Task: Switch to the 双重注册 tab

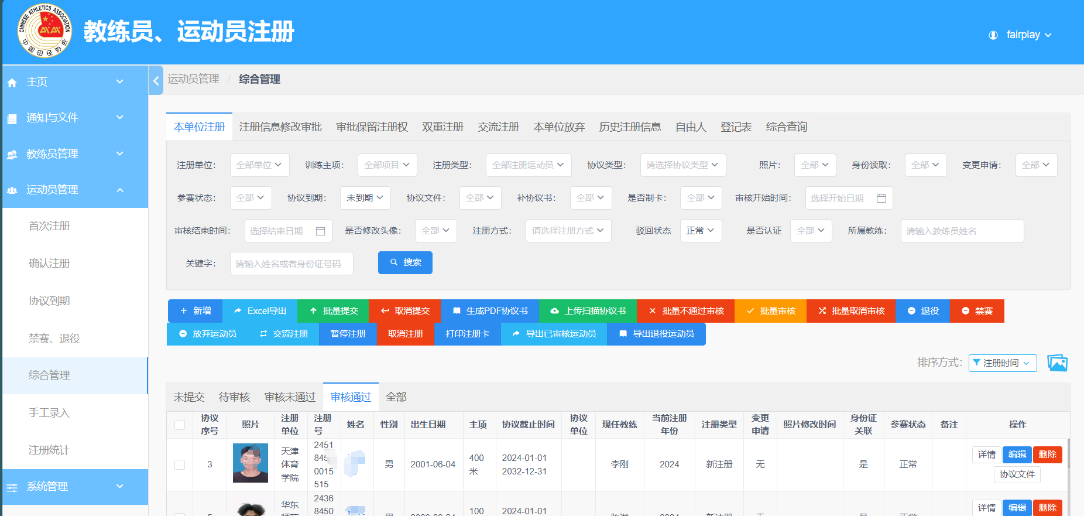Action: pyautogui.click(x=442, y=127)
